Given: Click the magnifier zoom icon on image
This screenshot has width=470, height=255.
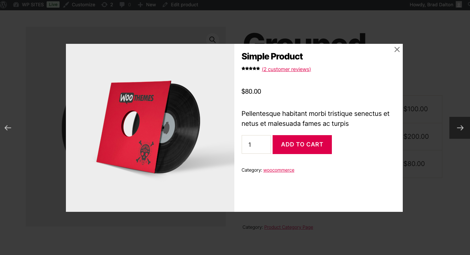Looking at the screenshot, I should [x=212, y=40].
